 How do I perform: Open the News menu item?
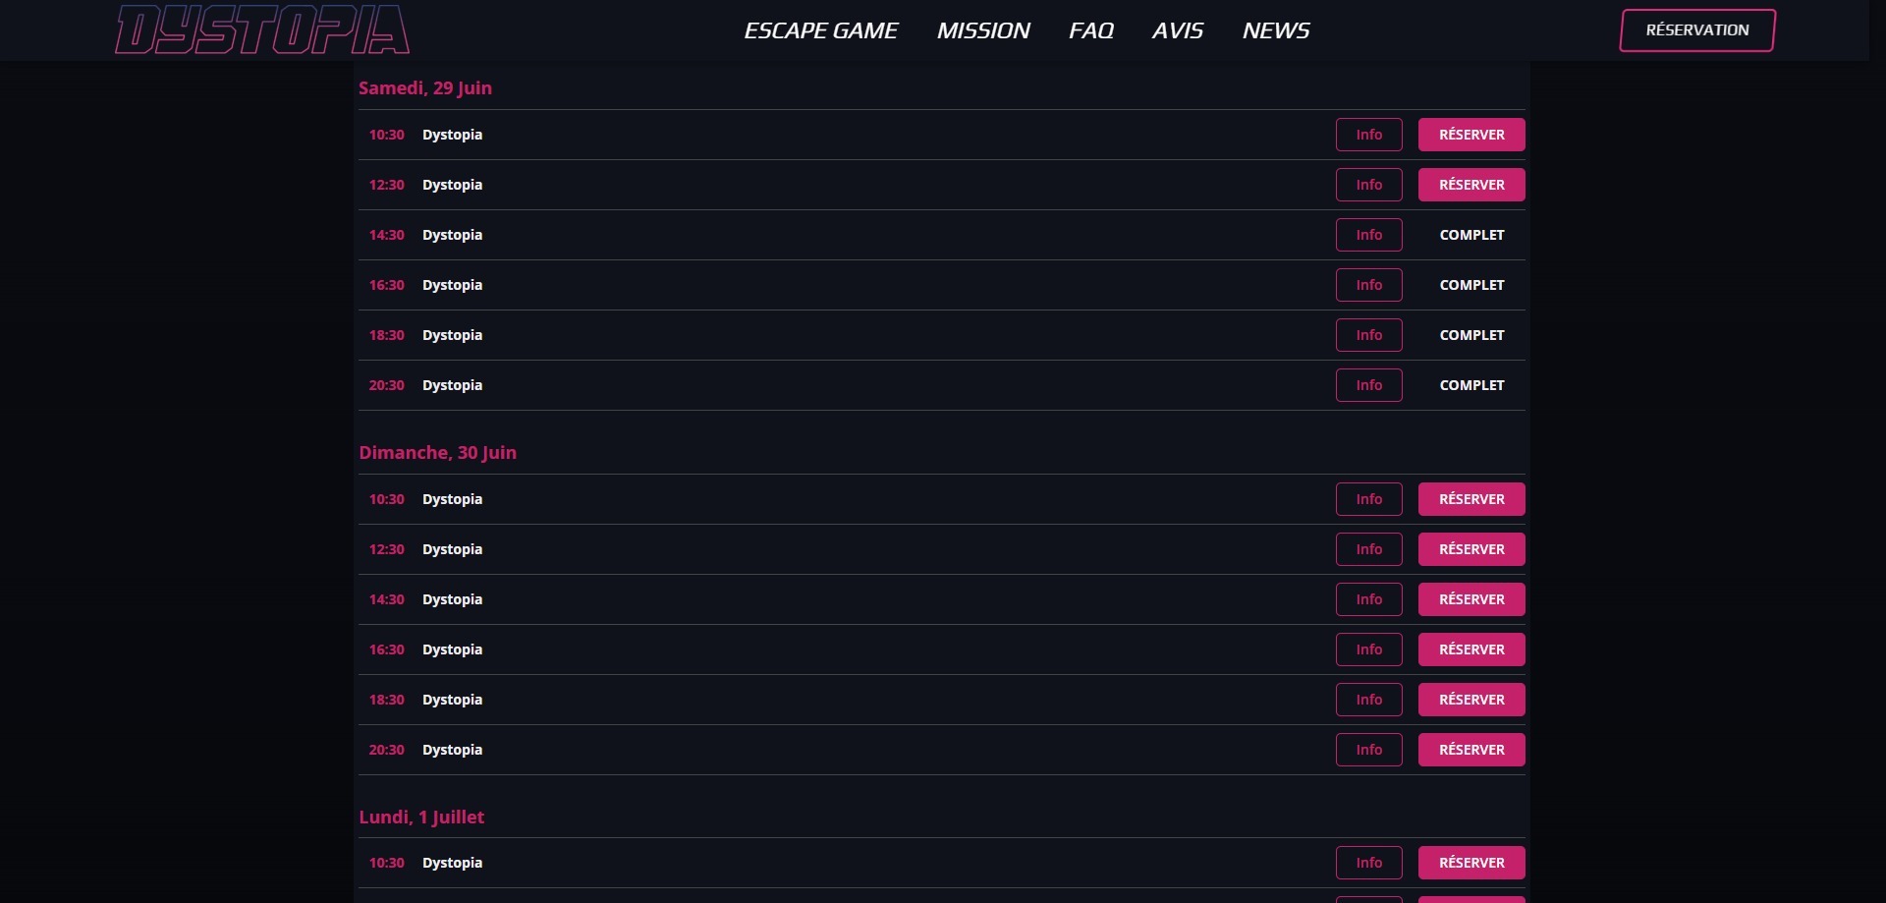coord(1275,30)
